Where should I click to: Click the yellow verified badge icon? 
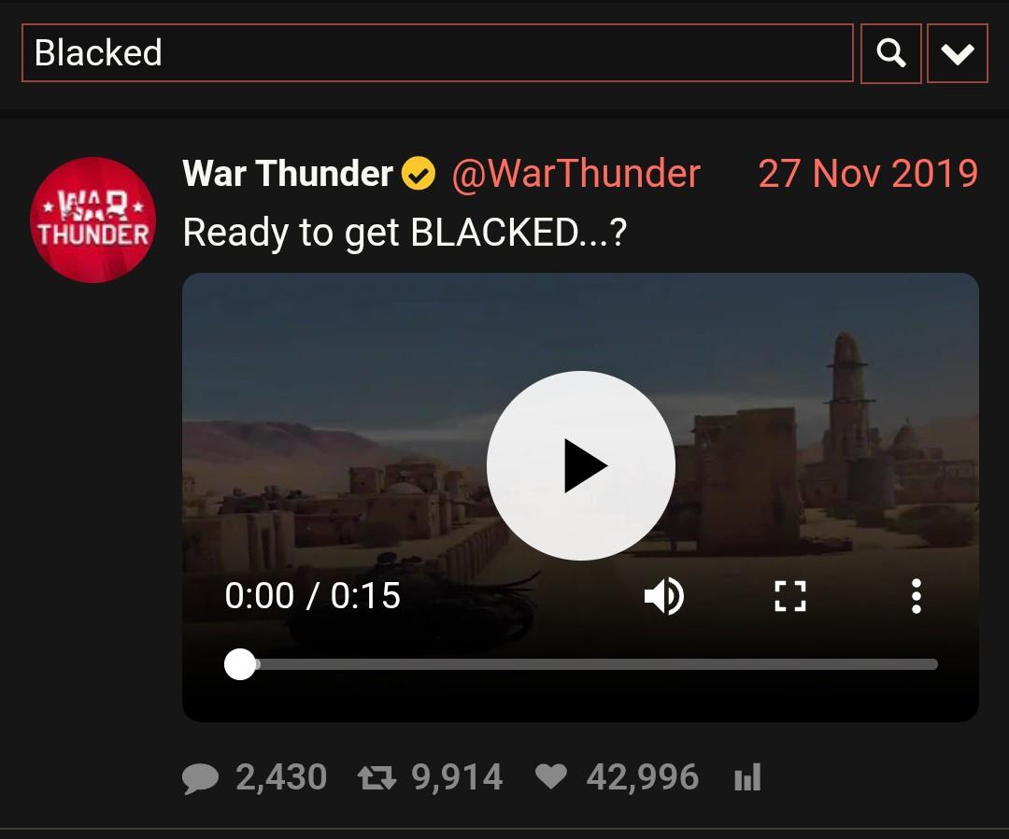point(419,174)
